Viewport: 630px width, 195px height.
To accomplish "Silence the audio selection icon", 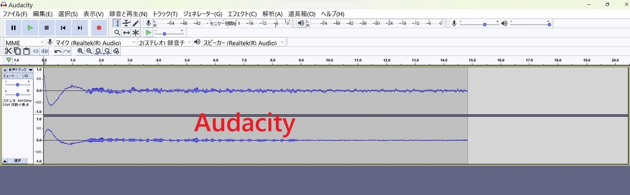I will (45, 51).
